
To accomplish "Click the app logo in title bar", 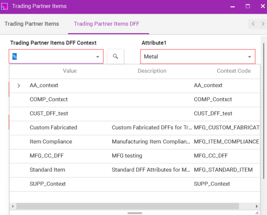I will pos(5,7).
